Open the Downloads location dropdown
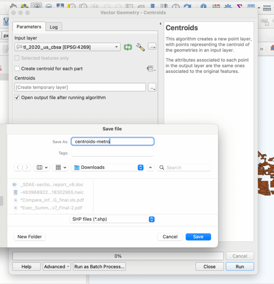Image resolution: width=274 pixels, height=284 pixels. [109, 167]
